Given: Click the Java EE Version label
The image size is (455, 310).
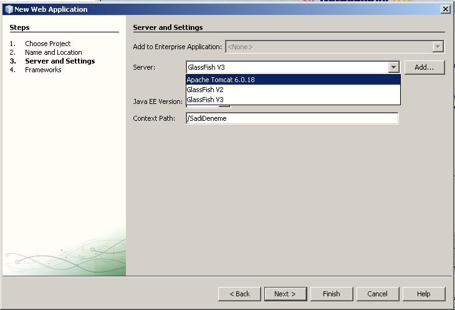Looking at the screenshot, I should click(x=158, y=101).
